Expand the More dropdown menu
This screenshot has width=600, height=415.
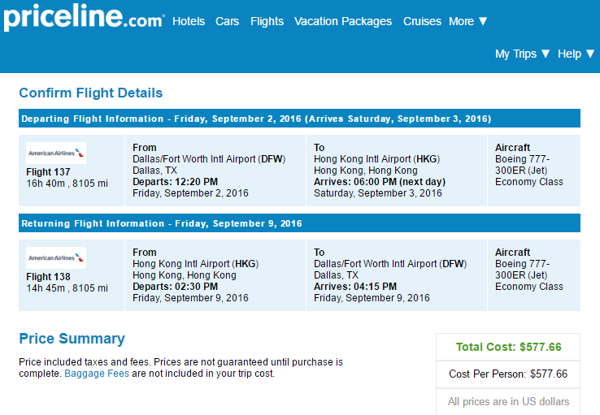point(468,21)
